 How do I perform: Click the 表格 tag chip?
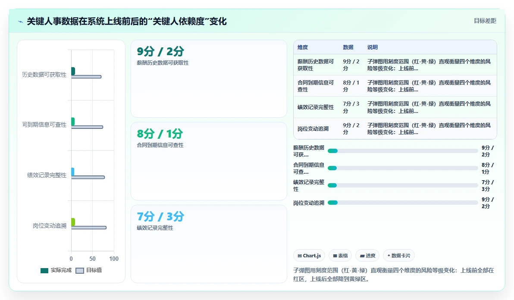[x=340, y=256]
